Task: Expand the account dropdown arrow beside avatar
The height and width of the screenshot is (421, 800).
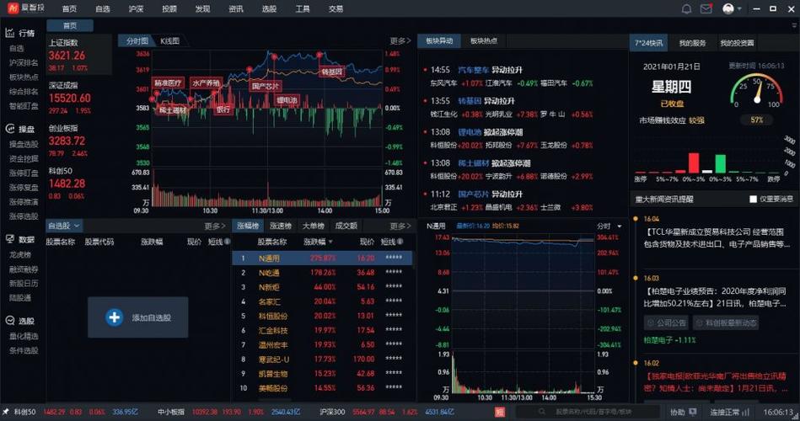Action: (739, 8)
